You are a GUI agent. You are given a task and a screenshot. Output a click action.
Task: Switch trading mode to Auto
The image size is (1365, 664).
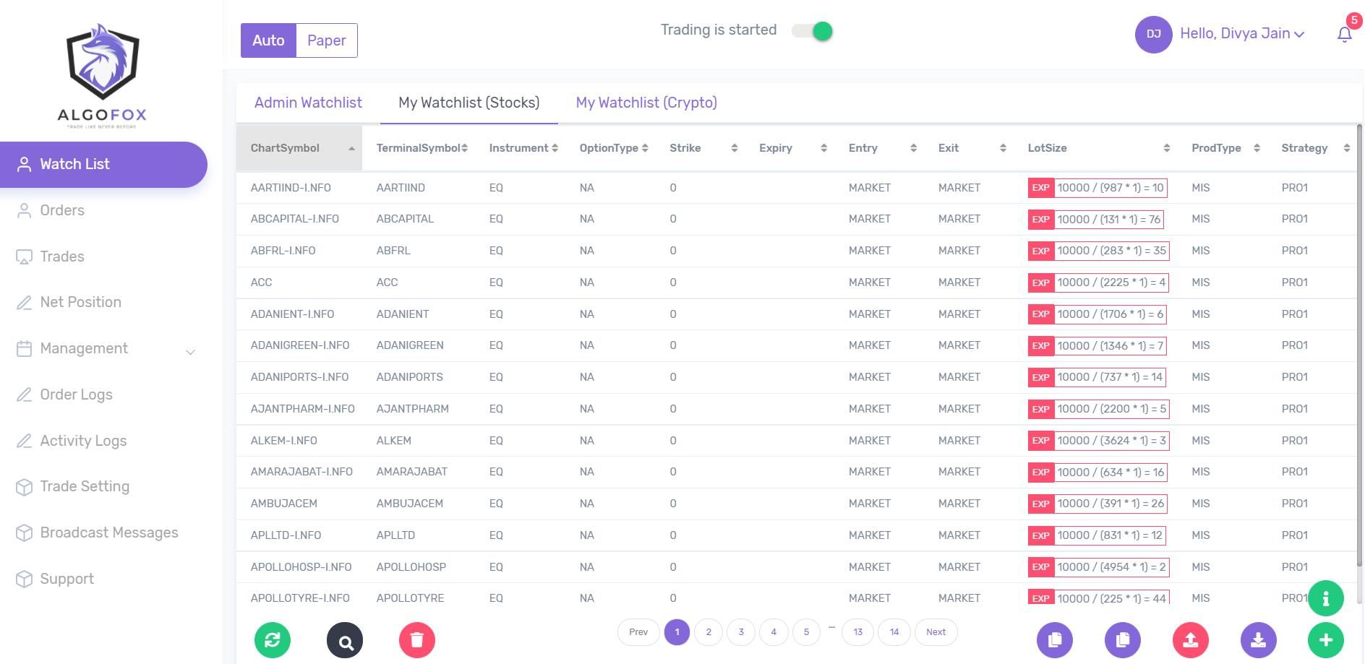point(268,40)
